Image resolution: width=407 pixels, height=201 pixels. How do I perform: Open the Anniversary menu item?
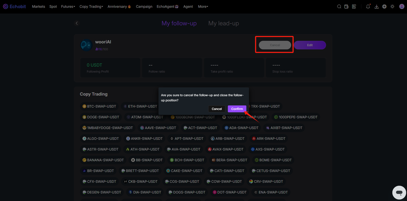119,6
